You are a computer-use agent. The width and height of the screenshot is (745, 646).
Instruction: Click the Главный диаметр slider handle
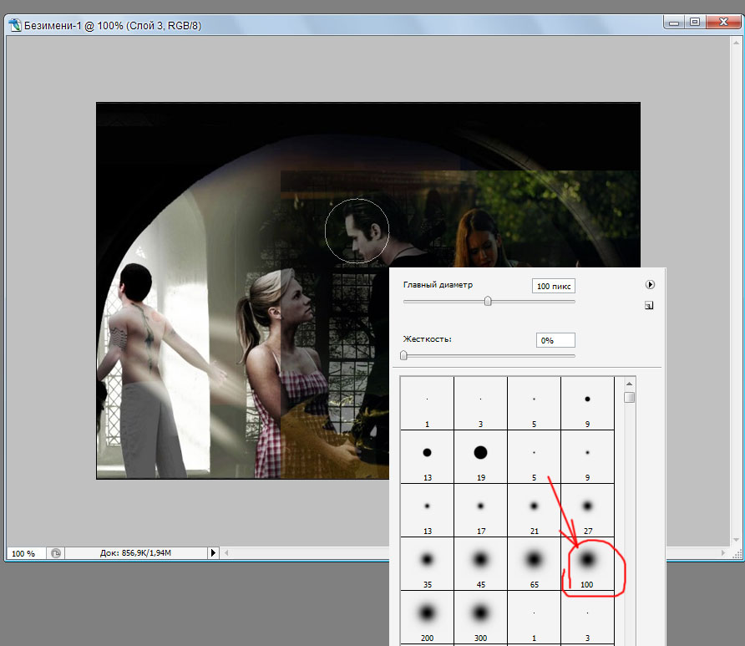tap(488, 301)
